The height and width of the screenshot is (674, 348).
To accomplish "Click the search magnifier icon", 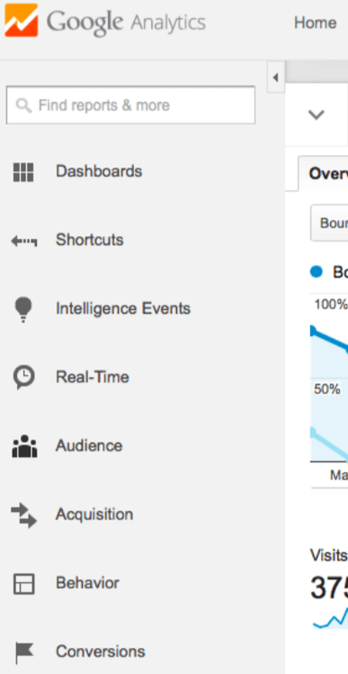I will click(23, 105).
